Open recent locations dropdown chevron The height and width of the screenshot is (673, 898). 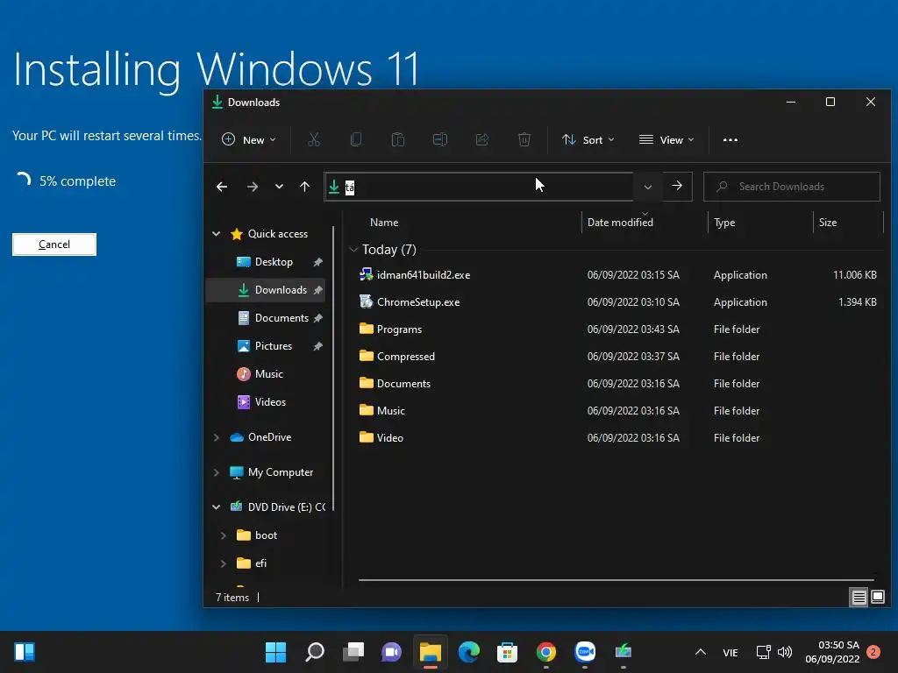point(279,187)
